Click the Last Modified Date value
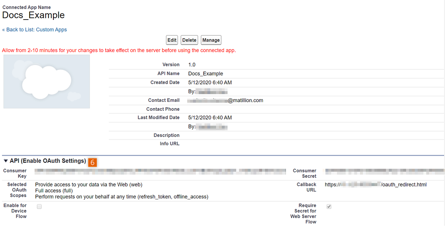This screenshot has width=445, height=230. 210,118
